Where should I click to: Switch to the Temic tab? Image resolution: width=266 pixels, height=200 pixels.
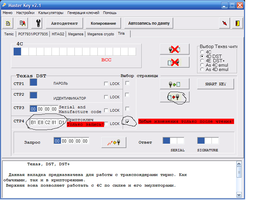(9, 34)
